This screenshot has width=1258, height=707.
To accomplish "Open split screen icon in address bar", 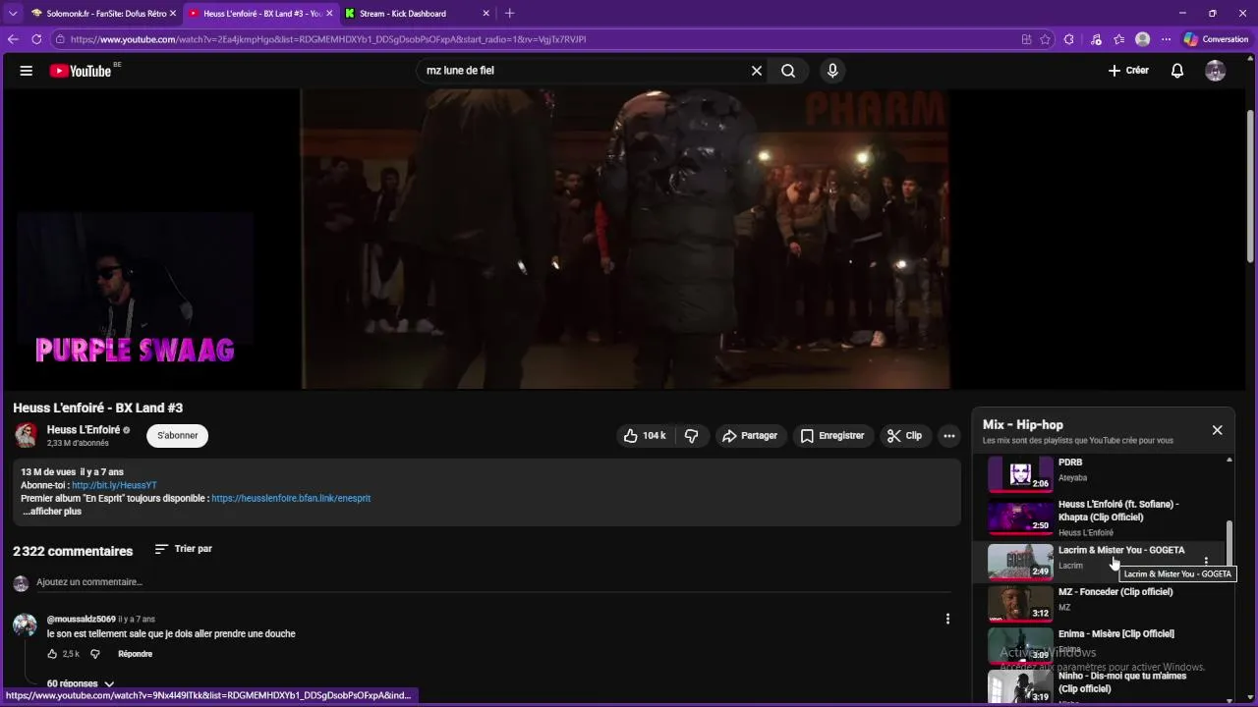I will click(x=1026, y=39).
